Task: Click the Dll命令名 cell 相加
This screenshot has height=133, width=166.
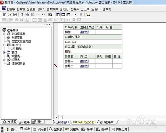Action: [x=71, y=32]
